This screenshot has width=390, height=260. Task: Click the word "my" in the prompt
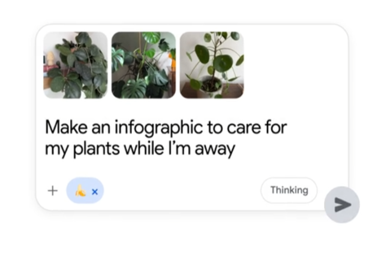57,150
